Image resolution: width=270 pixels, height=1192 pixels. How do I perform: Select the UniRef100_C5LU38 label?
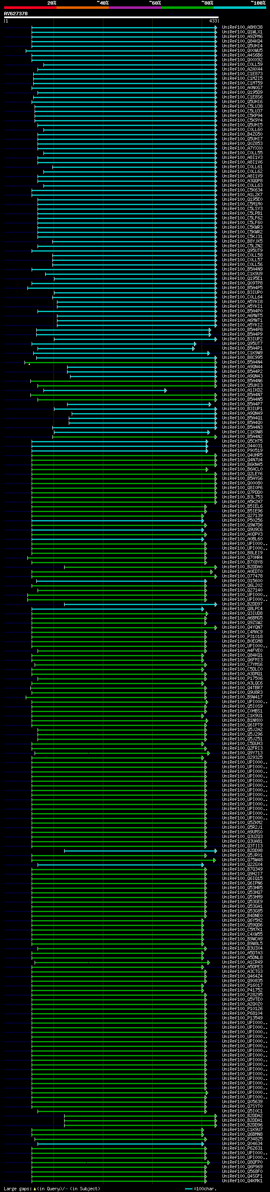[242, 107]
